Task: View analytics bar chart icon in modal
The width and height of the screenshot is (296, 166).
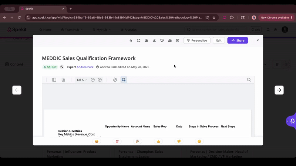Action: [170, 41]
